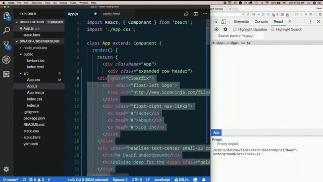The width and height of the screenshot is (323, 182).
Task: Open README.md in the explorer
Action: [34, 124]
